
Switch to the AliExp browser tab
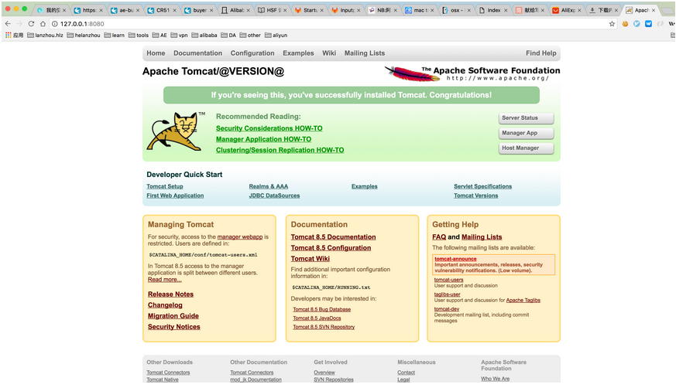click(x=566, y=10)
